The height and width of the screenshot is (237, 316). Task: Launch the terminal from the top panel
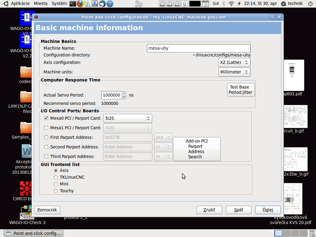(x=73, y=4)
